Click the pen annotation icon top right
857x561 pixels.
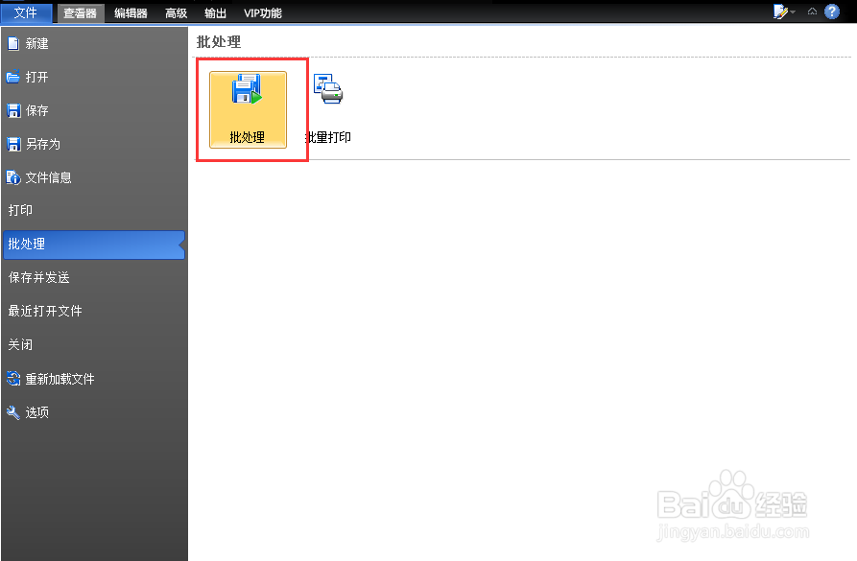point(777,11)
